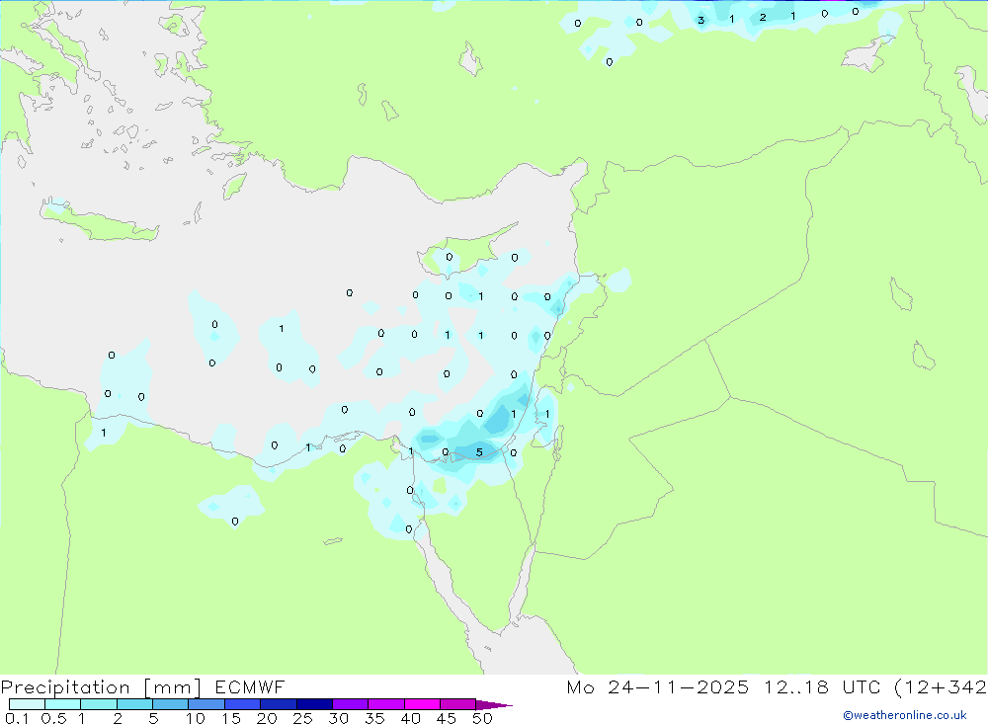Select the 40–45 mm magenta legend swatch
The width and height of the screenshot is (988, 724).
coord(422,704)
